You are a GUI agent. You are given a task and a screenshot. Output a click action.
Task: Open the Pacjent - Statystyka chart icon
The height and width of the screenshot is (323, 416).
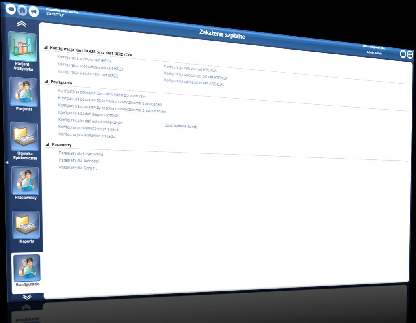pyautogui.click(x=23, y=46)
